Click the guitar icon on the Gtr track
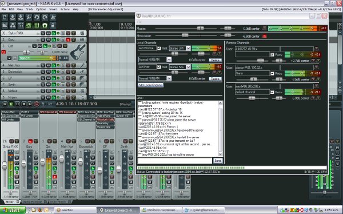 click(x=78, y=52)
